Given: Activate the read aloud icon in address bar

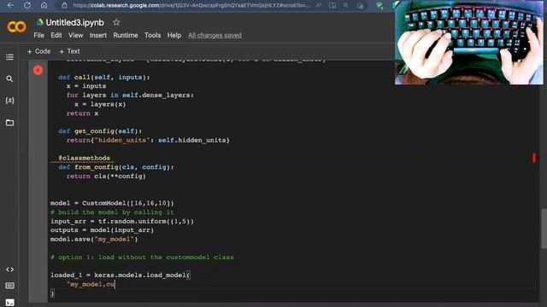Looking at the screenshot, I should [319, 5].
